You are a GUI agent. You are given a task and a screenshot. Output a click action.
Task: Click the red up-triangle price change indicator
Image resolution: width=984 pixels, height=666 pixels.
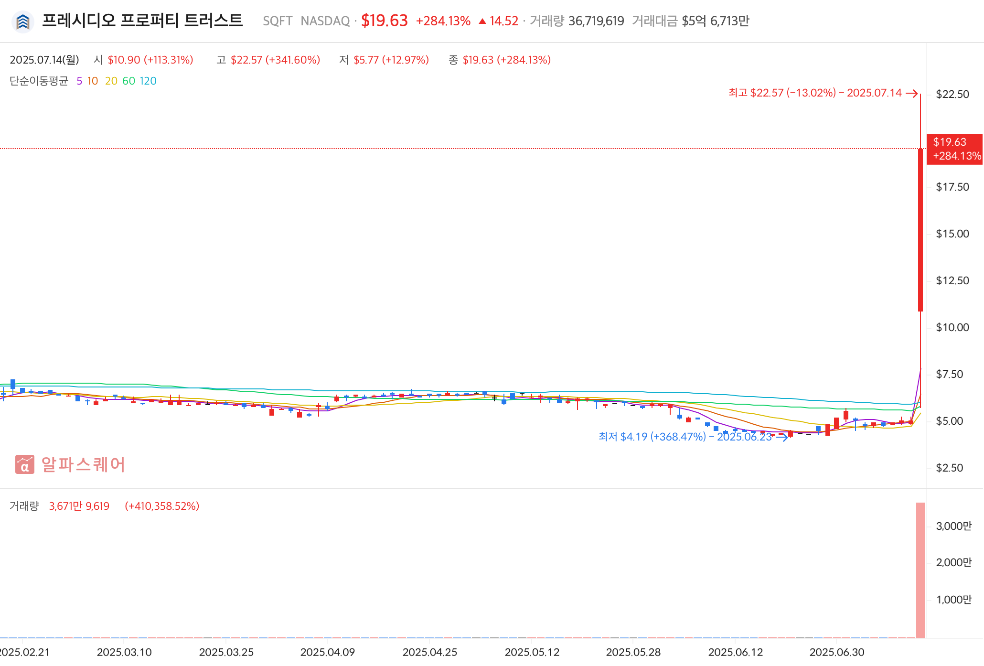[x=482, y=21]
